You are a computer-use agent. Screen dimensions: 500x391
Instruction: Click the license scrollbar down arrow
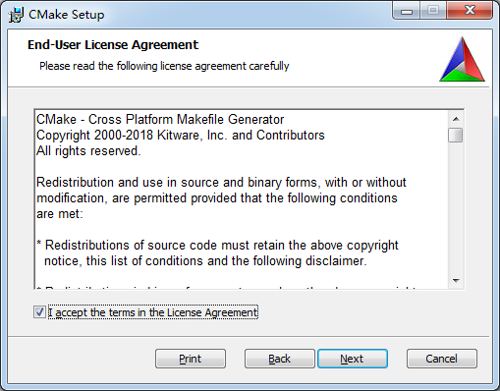coord(456,281)
